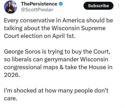Viewport: 125px width, 108px height.
Task: Open the ThePersistence display name link
Action: (39, 4)
